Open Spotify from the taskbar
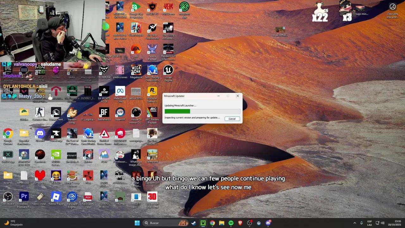The width and height of the screenshot is (405, 228). pyautogui.click(x=231, y=223)
